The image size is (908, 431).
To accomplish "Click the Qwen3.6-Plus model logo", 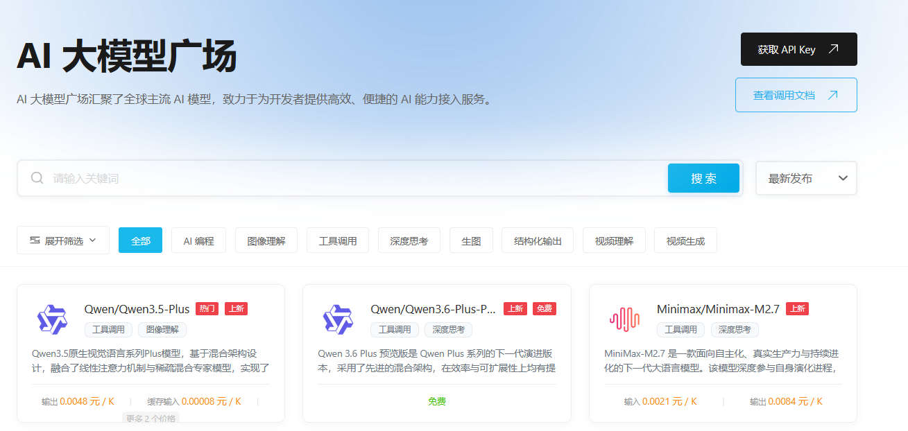I will click(338, 319).
